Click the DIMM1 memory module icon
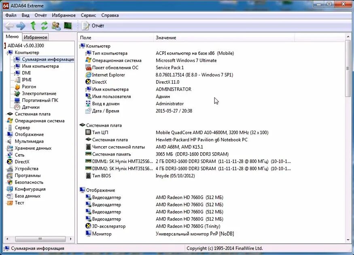The image size is (354, 255). [88, 161]
